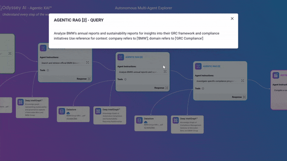Click 'Agent Instructions:' label on AGENTIC RAG [3]
This screenshot has width=287, height=161.
click(204, 75)
